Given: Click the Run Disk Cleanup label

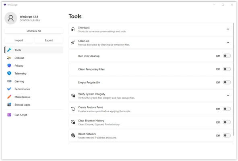Looking at the screenshot, I should pyautogui.click(x=89, y=56).
